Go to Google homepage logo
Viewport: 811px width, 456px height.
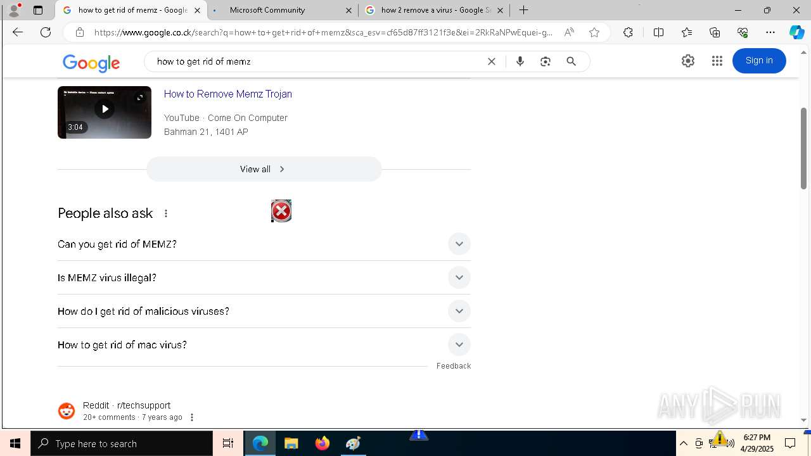91,63
